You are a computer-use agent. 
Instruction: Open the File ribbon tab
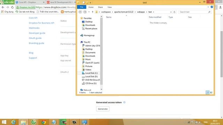click(x=82, y=7)
